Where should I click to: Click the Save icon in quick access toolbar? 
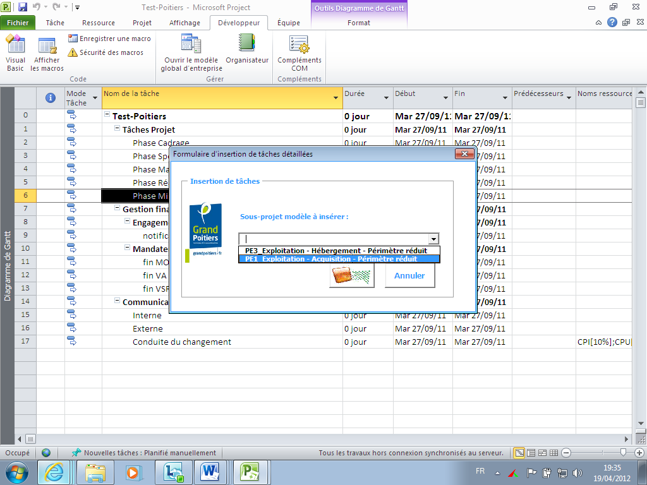coord(23,7)
